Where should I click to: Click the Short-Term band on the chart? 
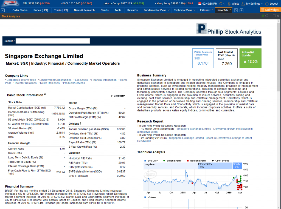tap(237, 166)
